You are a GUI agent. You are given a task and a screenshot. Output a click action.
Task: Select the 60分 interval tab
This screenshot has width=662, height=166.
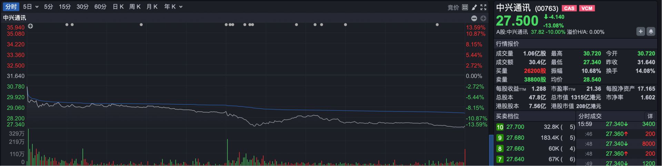[100, 7]
